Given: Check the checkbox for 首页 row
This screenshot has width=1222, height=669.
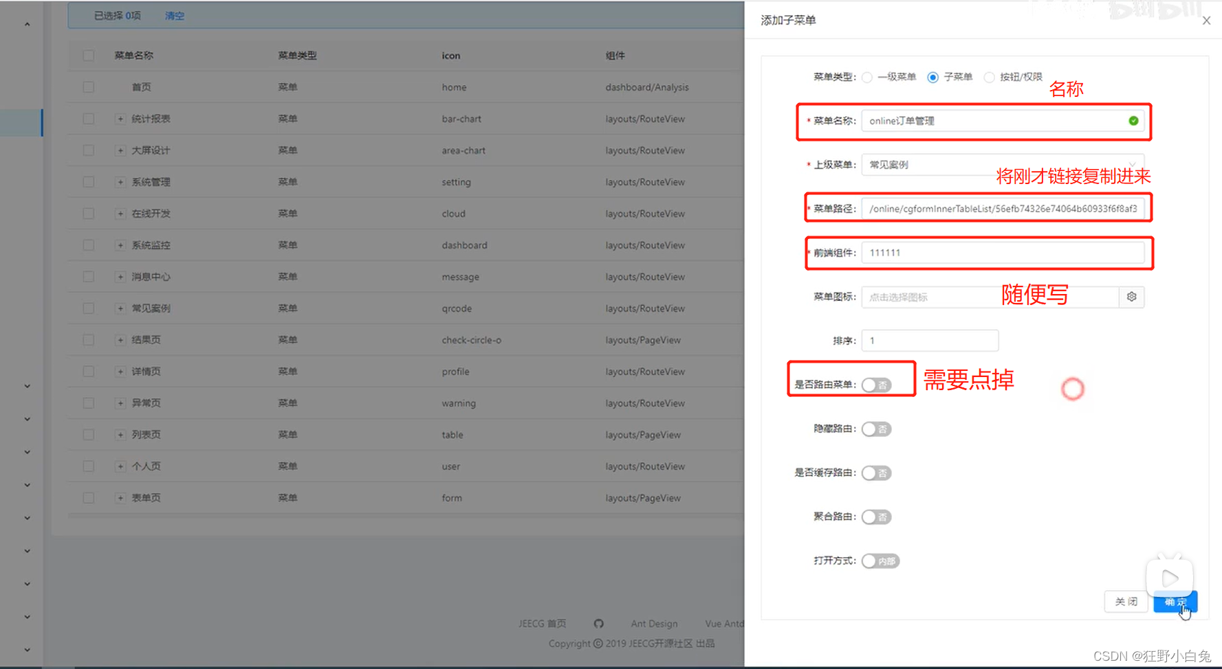Looking at the screenshot, I should click(x=88, y=87).
